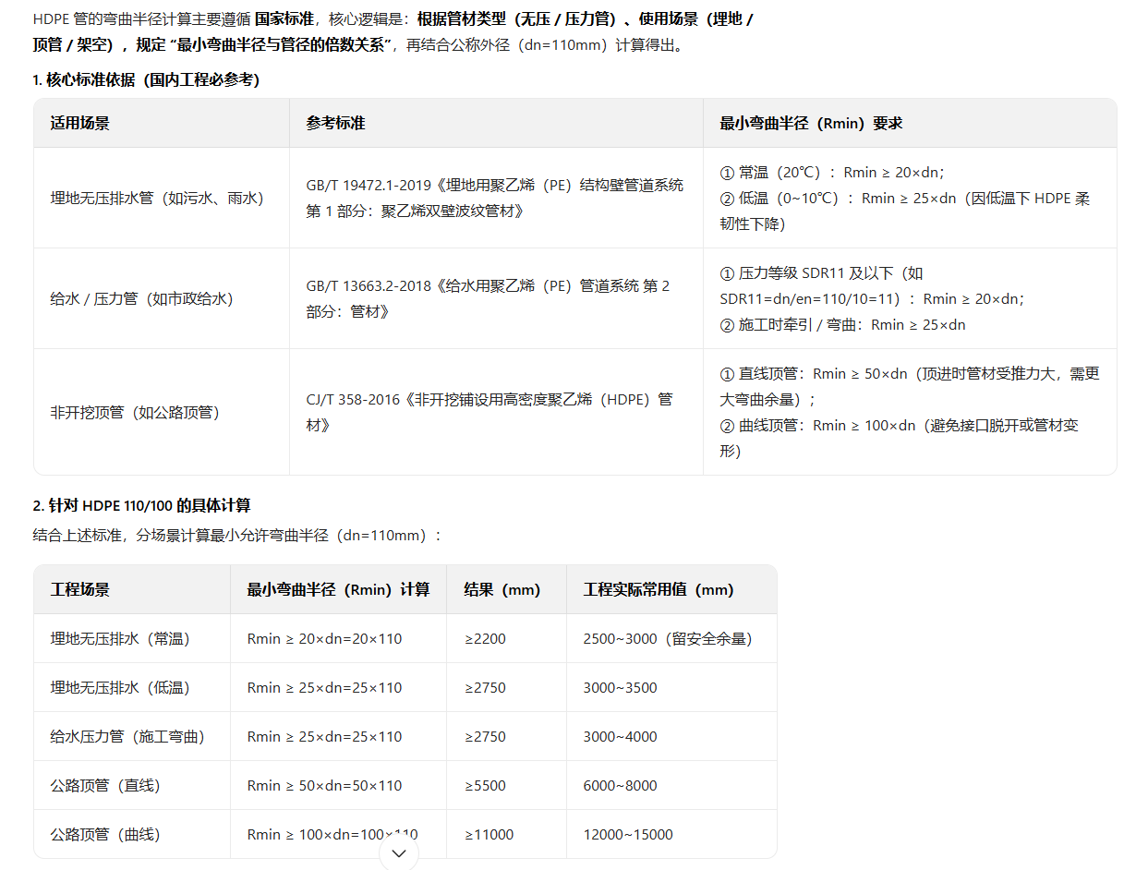Click the 结果（mm）column header

pos(502,589)
